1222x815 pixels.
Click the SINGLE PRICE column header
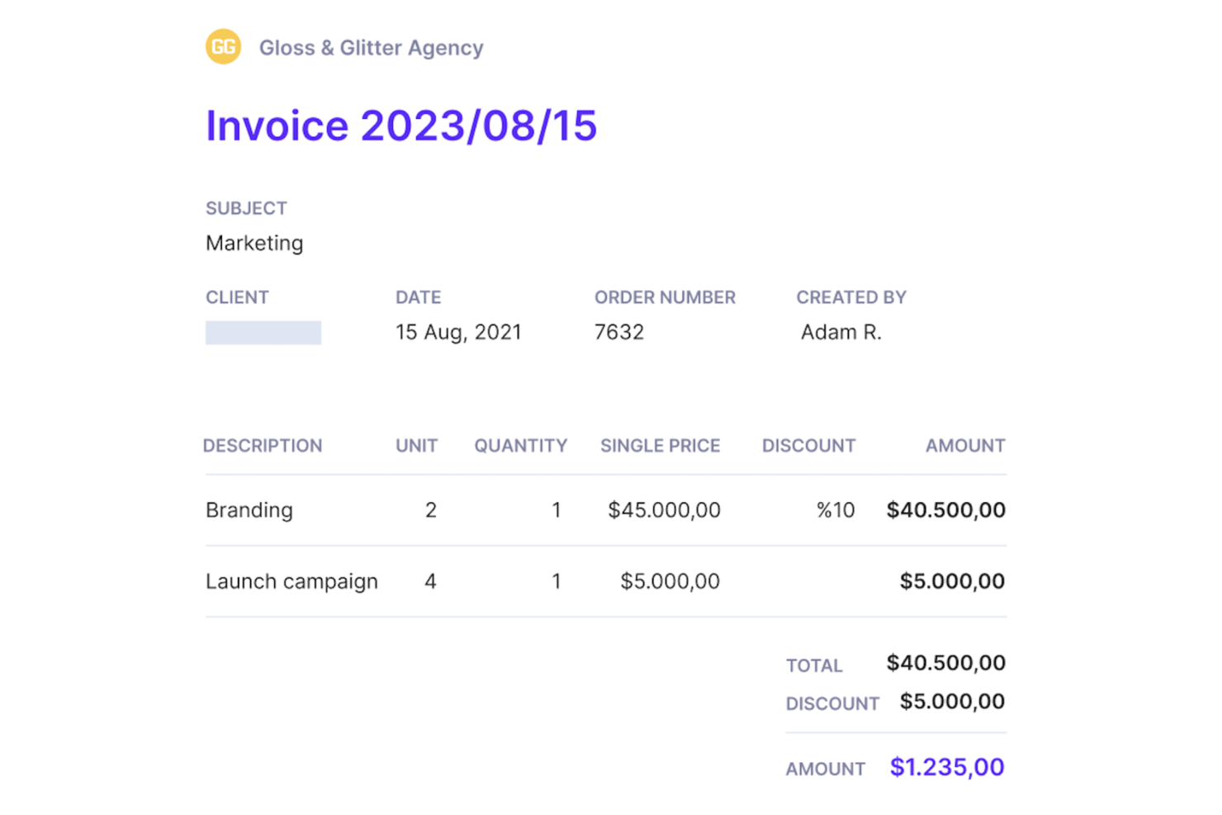[x=660, y=446]
